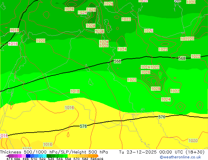Click legend value 522

(42, 159)
